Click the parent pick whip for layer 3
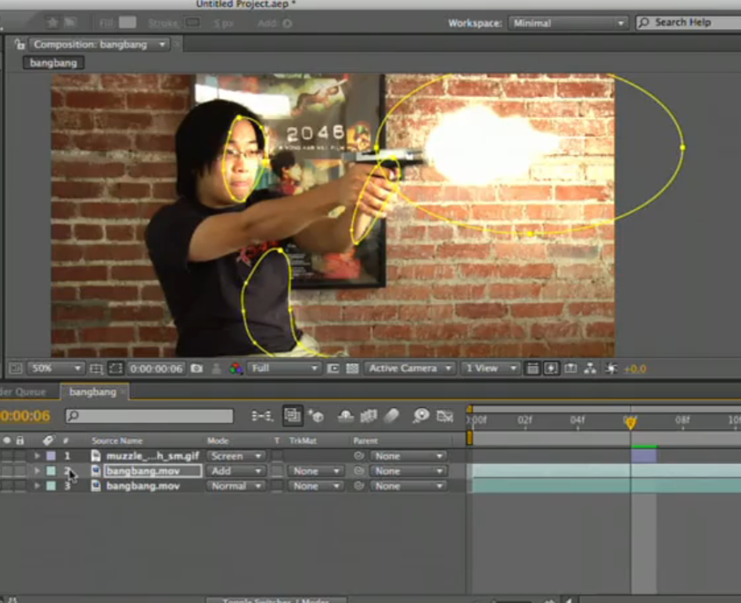This screenshot has height=603, width=741. point(358,486)
